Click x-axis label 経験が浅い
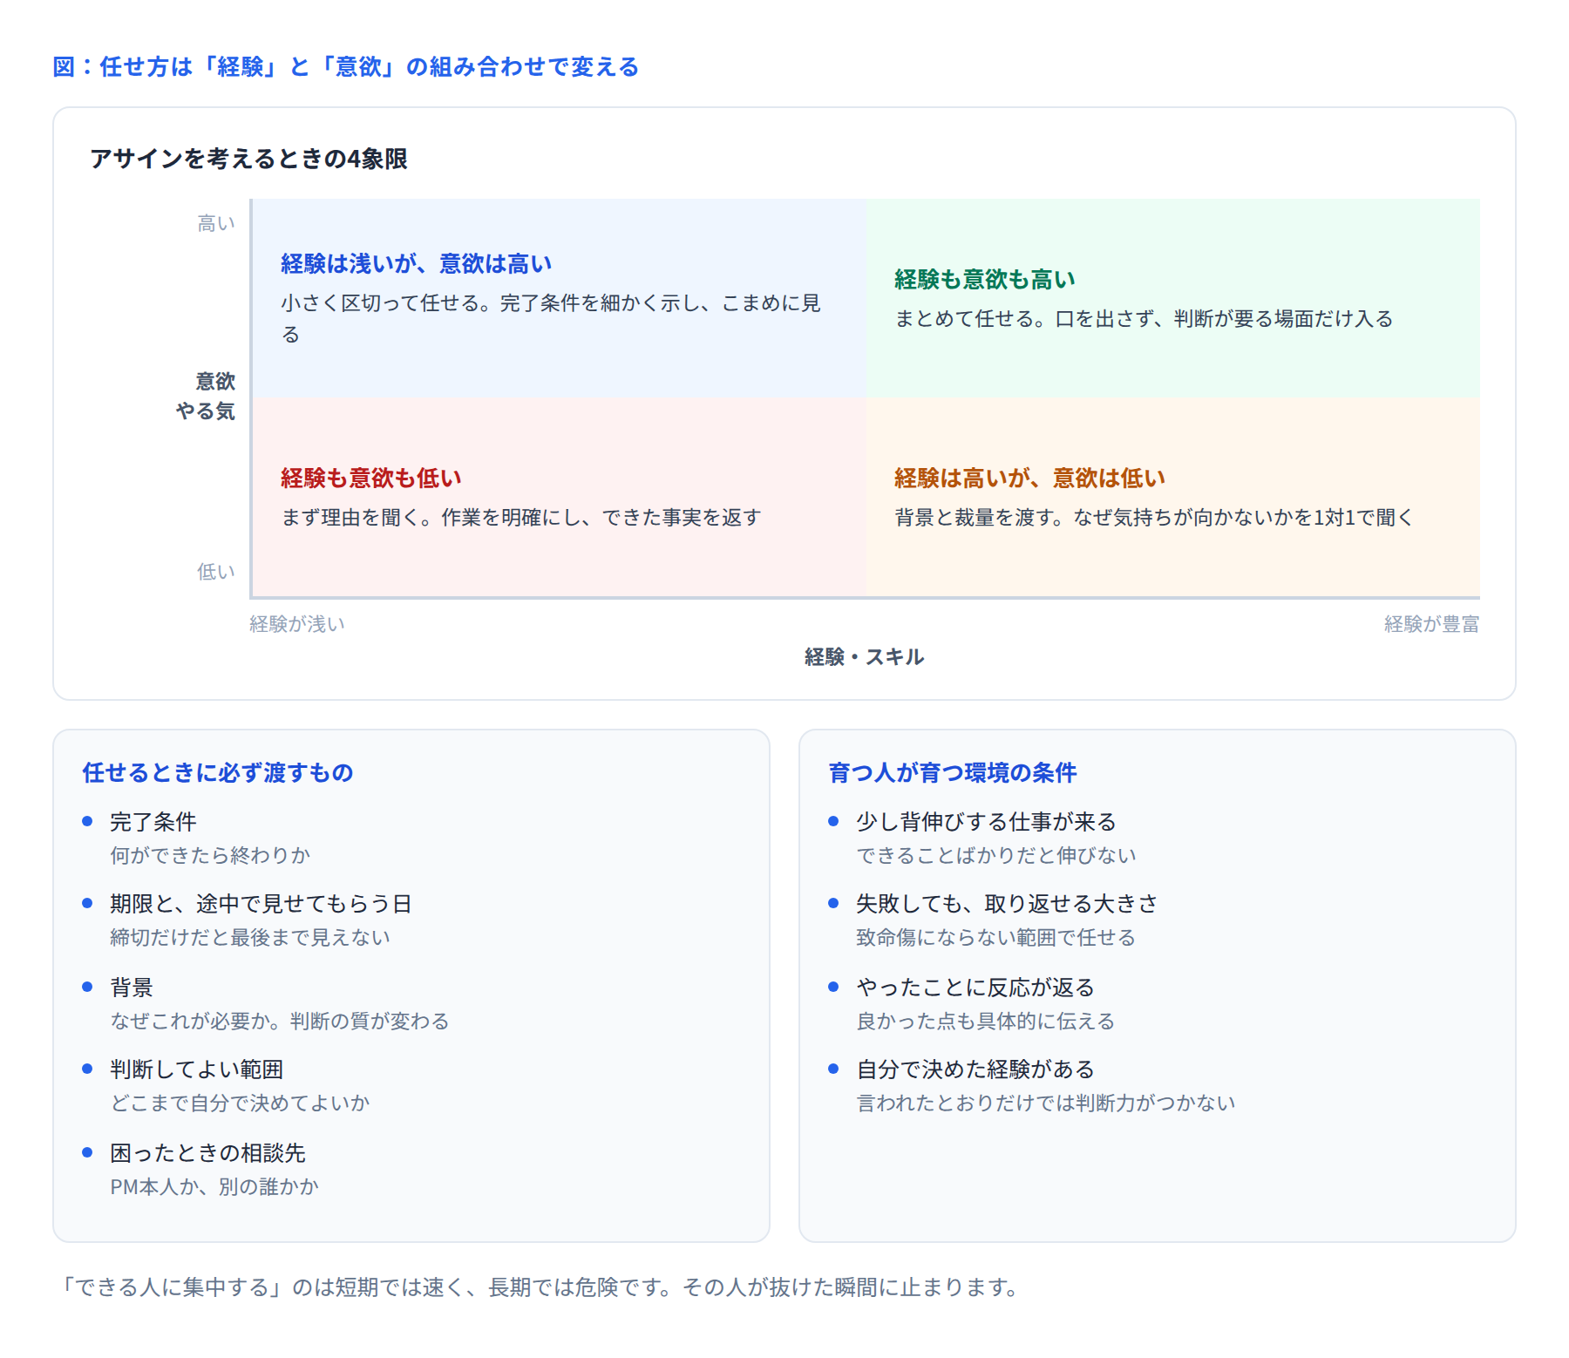Screen dimensions: 1569x1358 [x=297, y=624]
